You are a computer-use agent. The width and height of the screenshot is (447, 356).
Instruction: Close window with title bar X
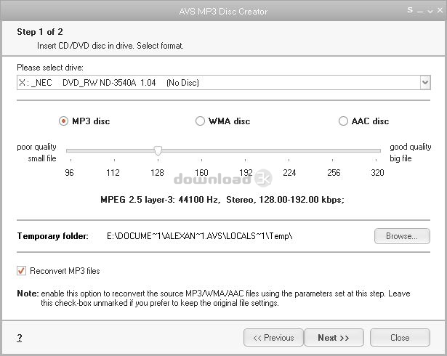point(440,10)
